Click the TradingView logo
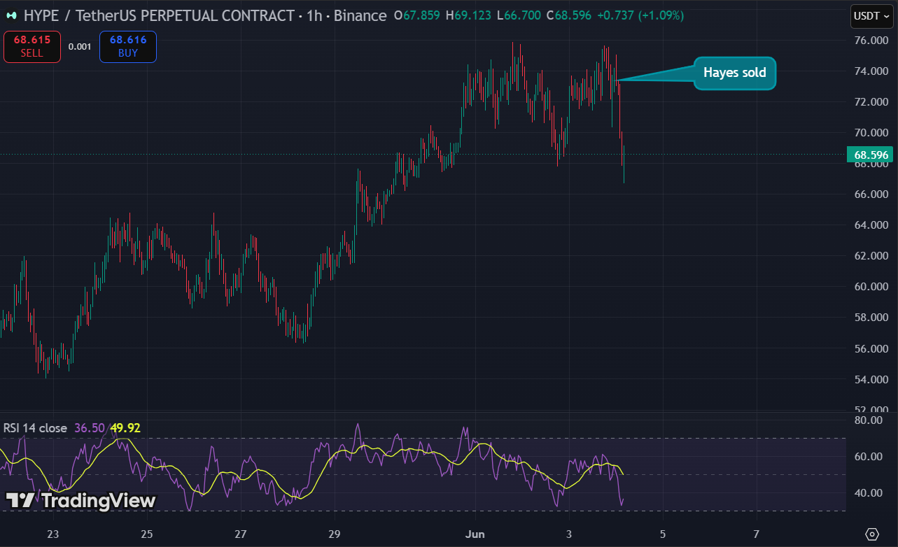898x547 pixels. click(x=80, y=500)
